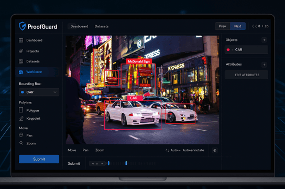Toggle the red CAR object marker
Screen dimensions: 285x189
[228, 50]
